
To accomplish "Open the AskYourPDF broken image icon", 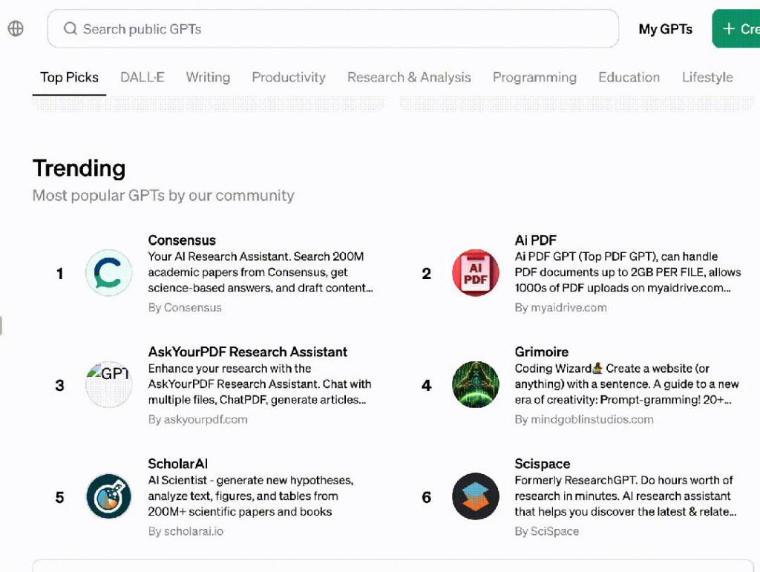I will (108, 384).
